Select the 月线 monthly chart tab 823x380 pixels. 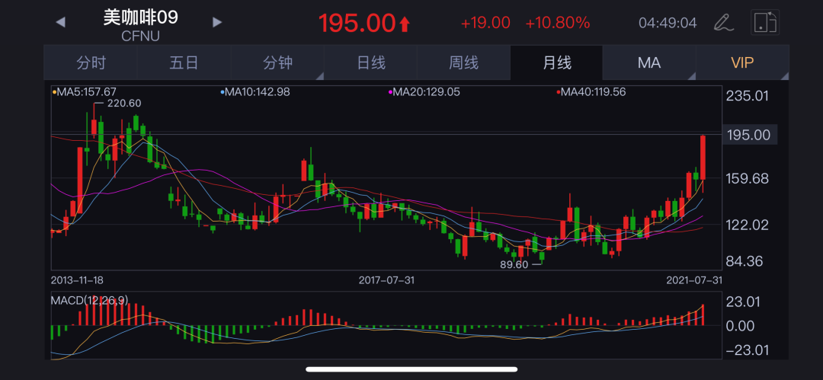(x=556, y=63)
